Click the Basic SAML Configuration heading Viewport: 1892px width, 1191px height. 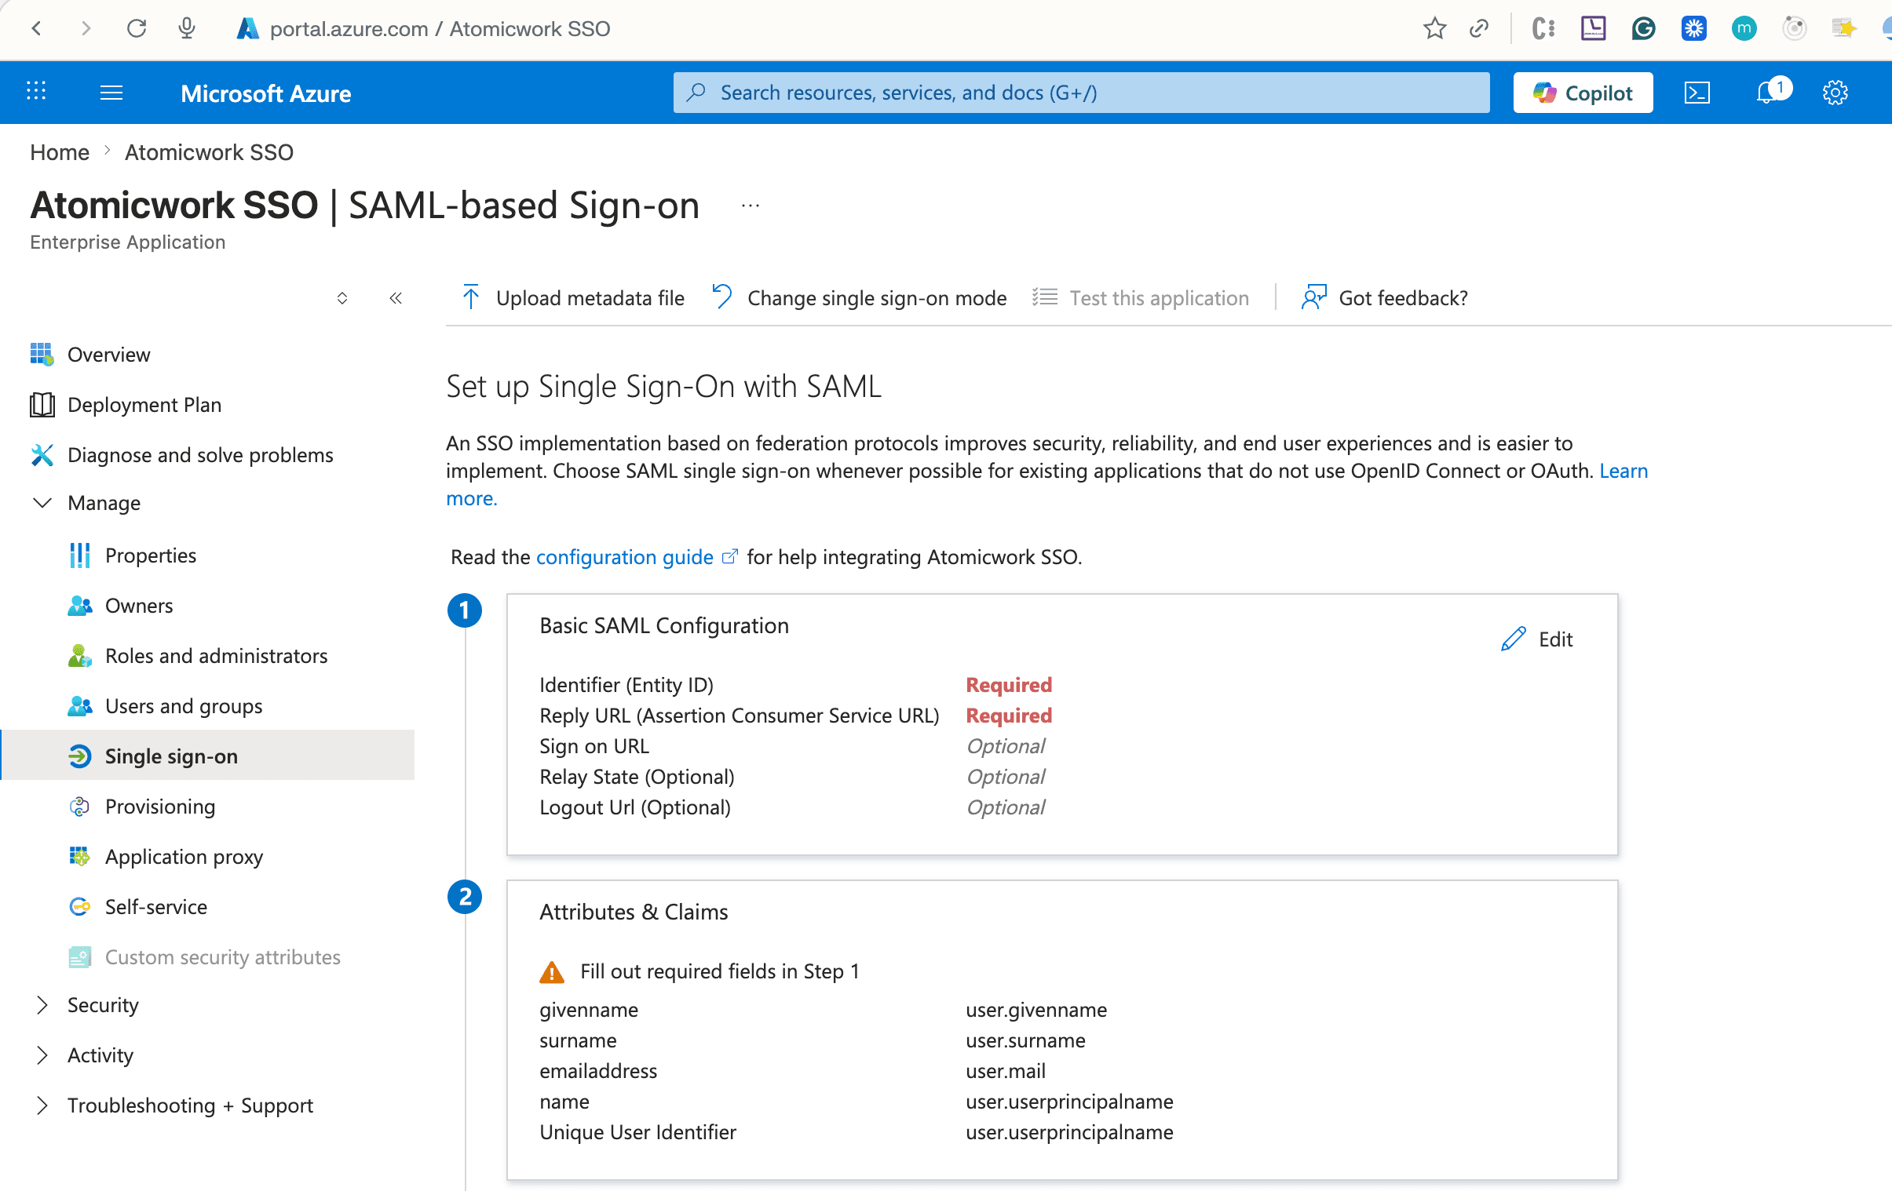pos(664,626)
